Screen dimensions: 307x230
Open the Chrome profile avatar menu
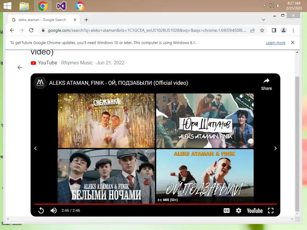click(284, 30)
